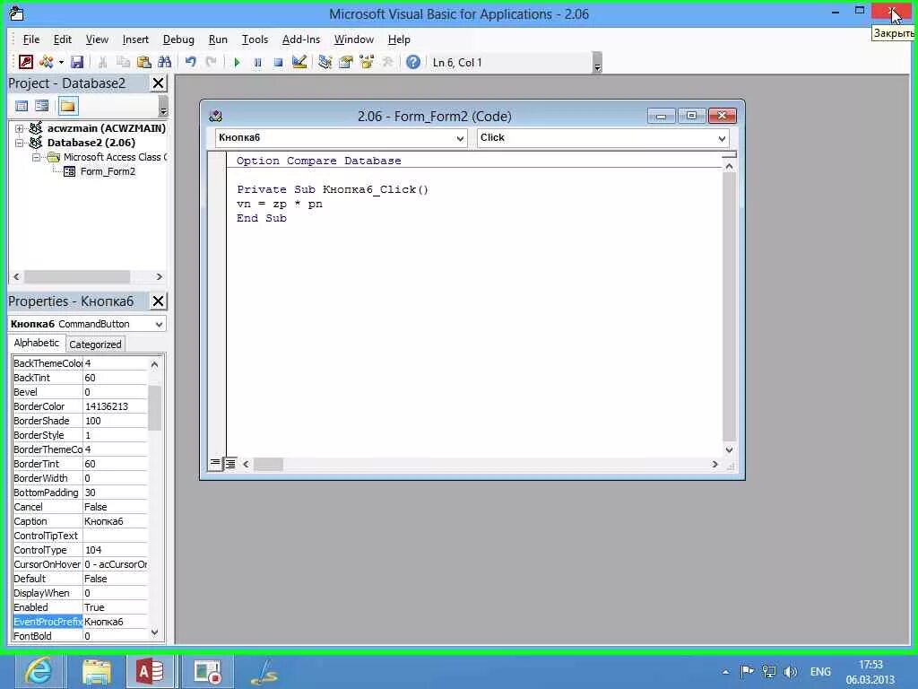
Task: Open Internet Explorer from the taskbar
Action: [39, 671]
